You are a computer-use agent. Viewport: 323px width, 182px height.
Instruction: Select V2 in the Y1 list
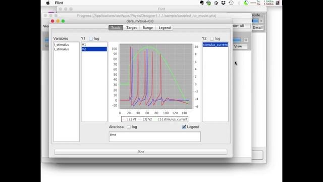tap(94, 49)
